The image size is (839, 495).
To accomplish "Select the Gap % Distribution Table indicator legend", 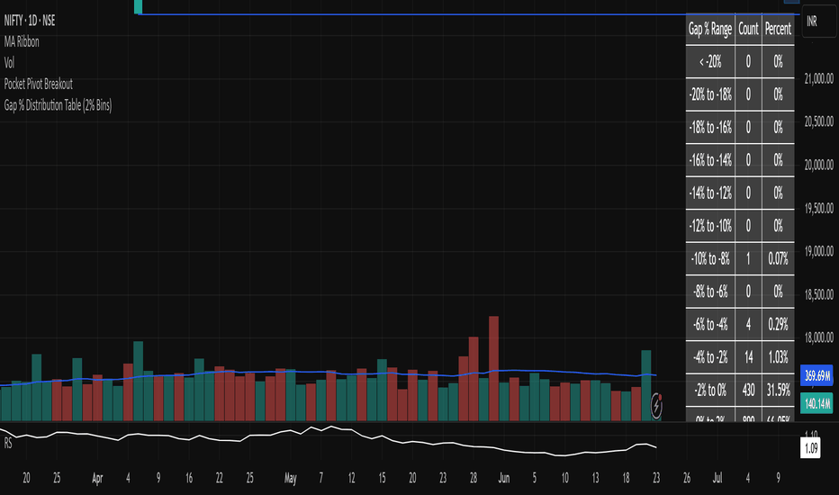I will [x=58, y=105].
